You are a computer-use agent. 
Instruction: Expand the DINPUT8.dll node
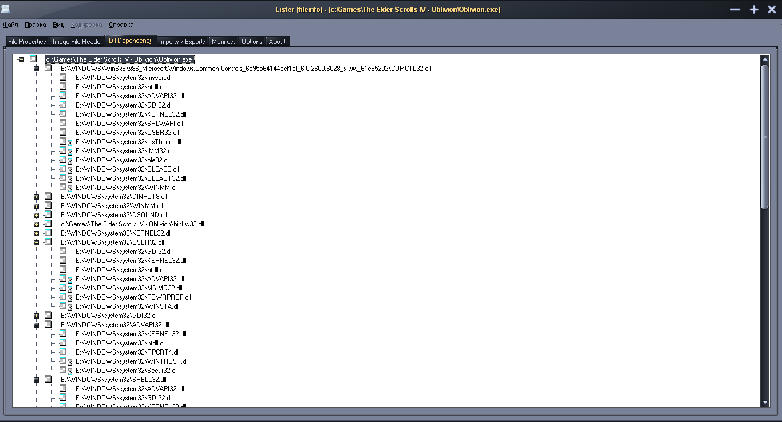pos(36,196)
